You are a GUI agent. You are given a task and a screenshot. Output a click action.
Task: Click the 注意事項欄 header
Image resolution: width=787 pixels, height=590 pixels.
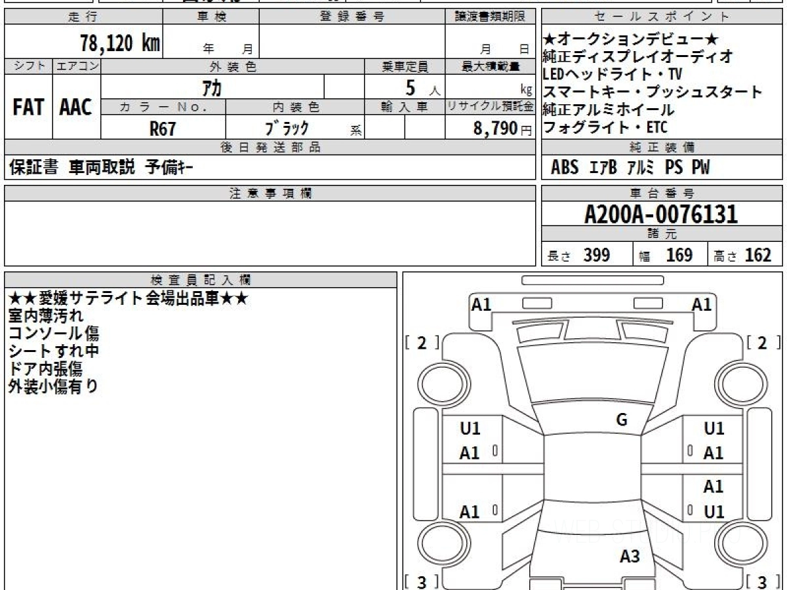coord(270,193)
